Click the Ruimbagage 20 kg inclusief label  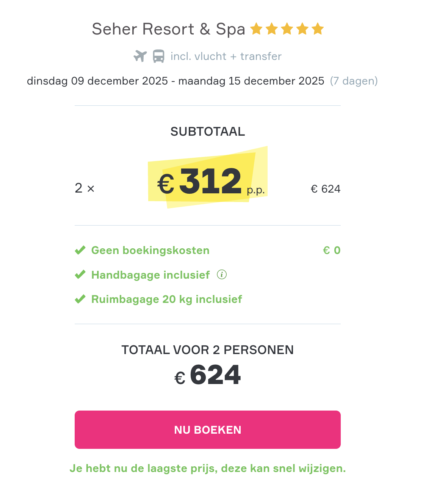click(166, 299)
